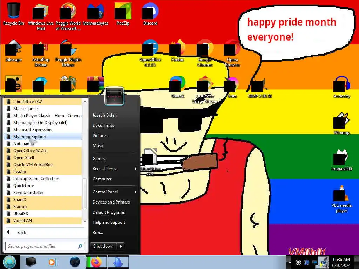Expand LibreOffice 24.2 program folder
This screenshot has width=359, height=269.
(42, 102)
